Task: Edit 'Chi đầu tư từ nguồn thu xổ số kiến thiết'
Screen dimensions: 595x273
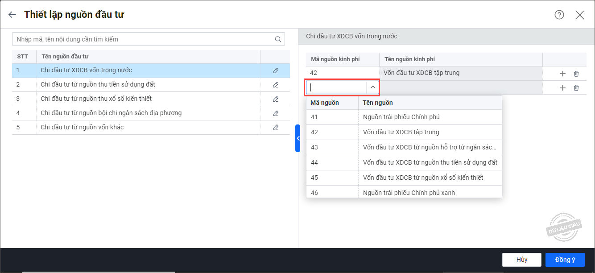Action: (x=275, y=99)
